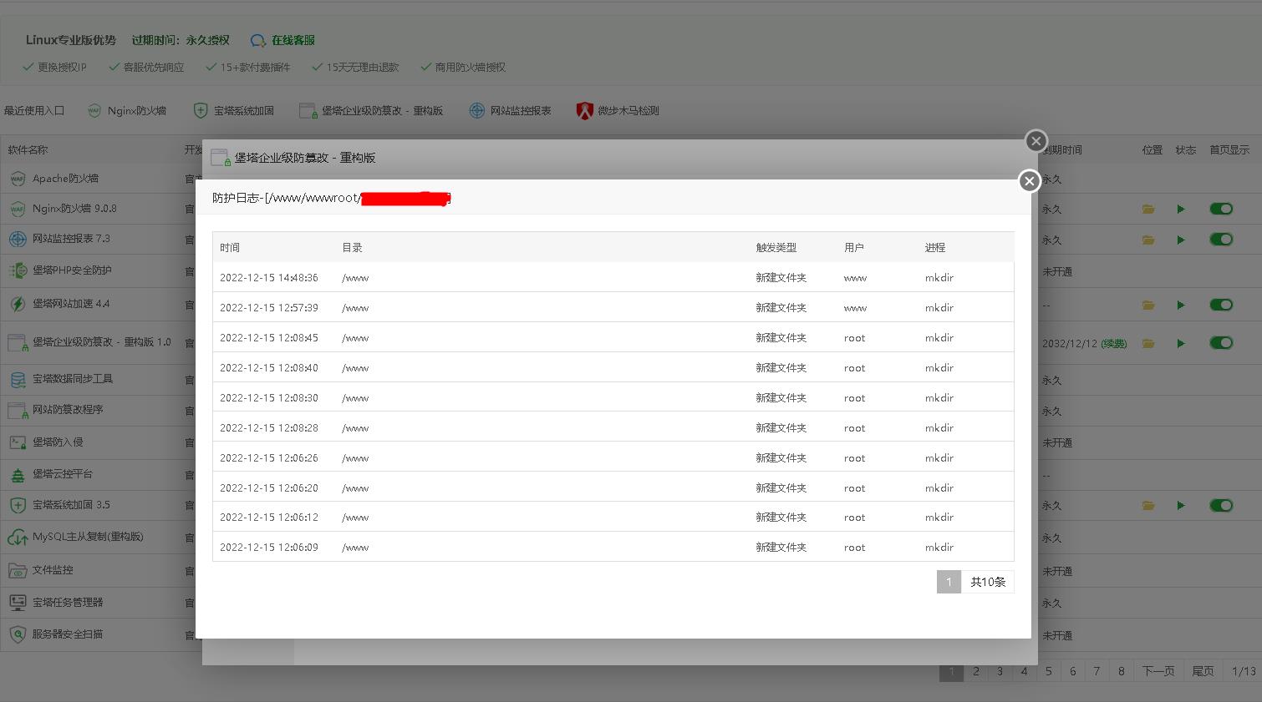Click the 文件监控 icon
Screen dimensions: 1262x702
click(x=18, y=570)
